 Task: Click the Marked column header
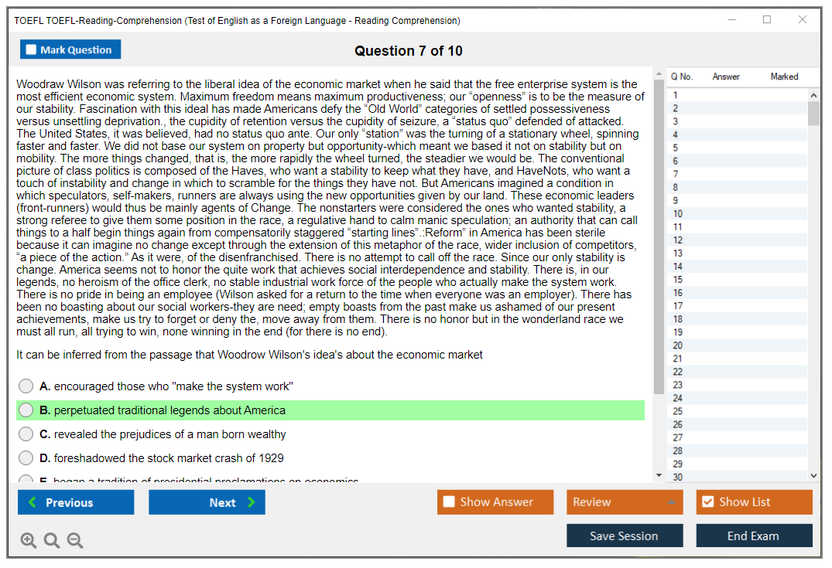click(x=784, y=77)
